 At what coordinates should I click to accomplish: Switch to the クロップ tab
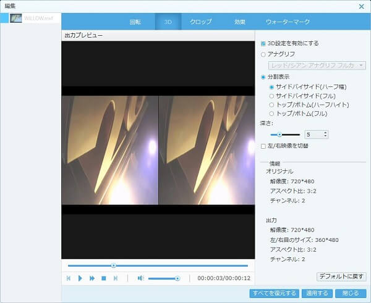[x=200, y=22]
